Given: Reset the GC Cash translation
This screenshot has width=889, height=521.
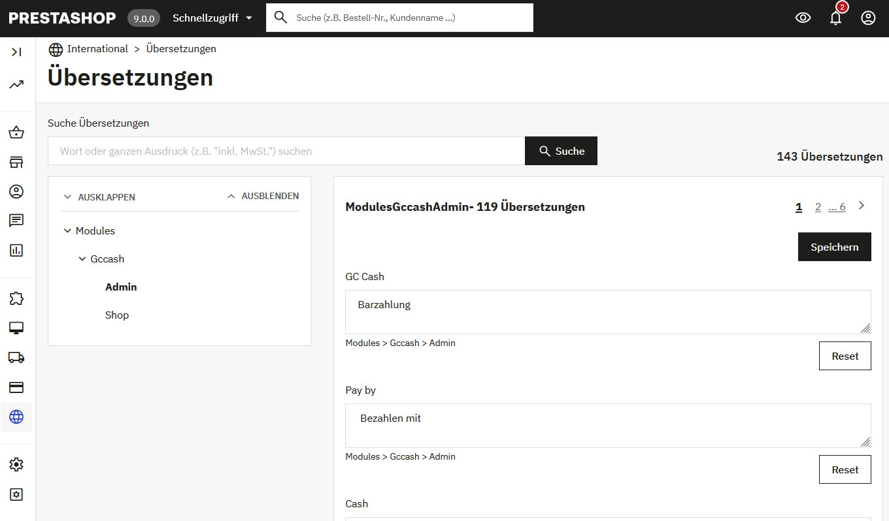Looking at the screenshot, I should 845,356.
